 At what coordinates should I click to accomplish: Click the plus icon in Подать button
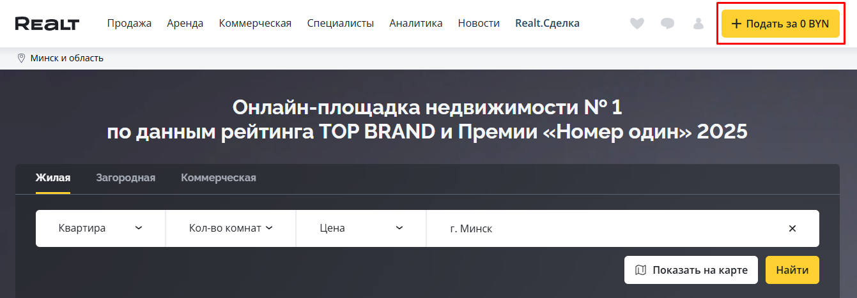(736, 24)
